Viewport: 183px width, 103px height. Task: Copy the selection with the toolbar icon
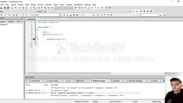tap(23, 8)
